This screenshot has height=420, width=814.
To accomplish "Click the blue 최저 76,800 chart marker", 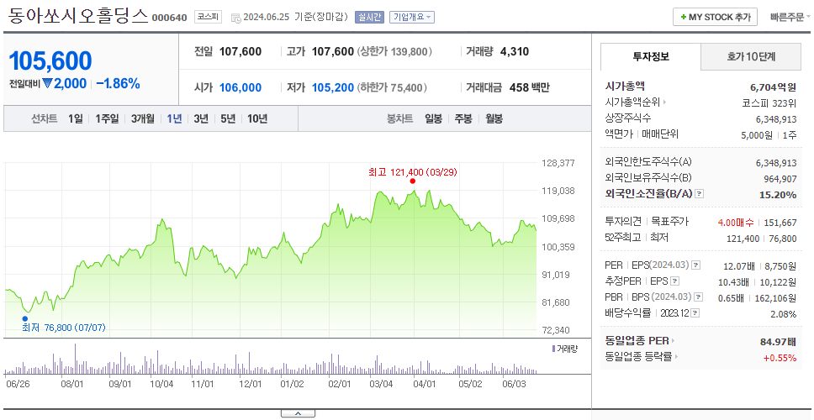I will [24, 318].
